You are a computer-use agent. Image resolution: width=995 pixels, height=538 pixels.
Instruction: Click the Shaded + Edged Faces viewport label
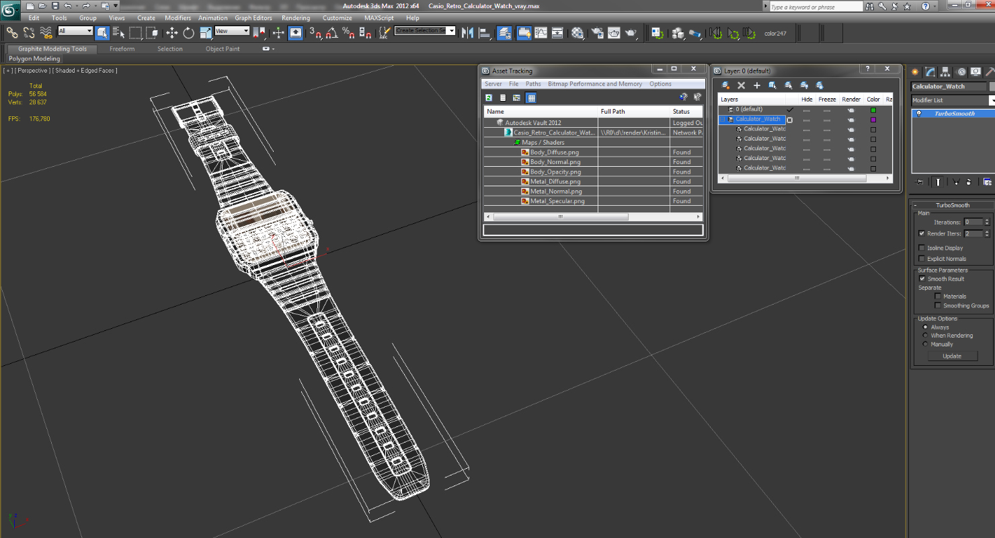[x=85, y=71]
